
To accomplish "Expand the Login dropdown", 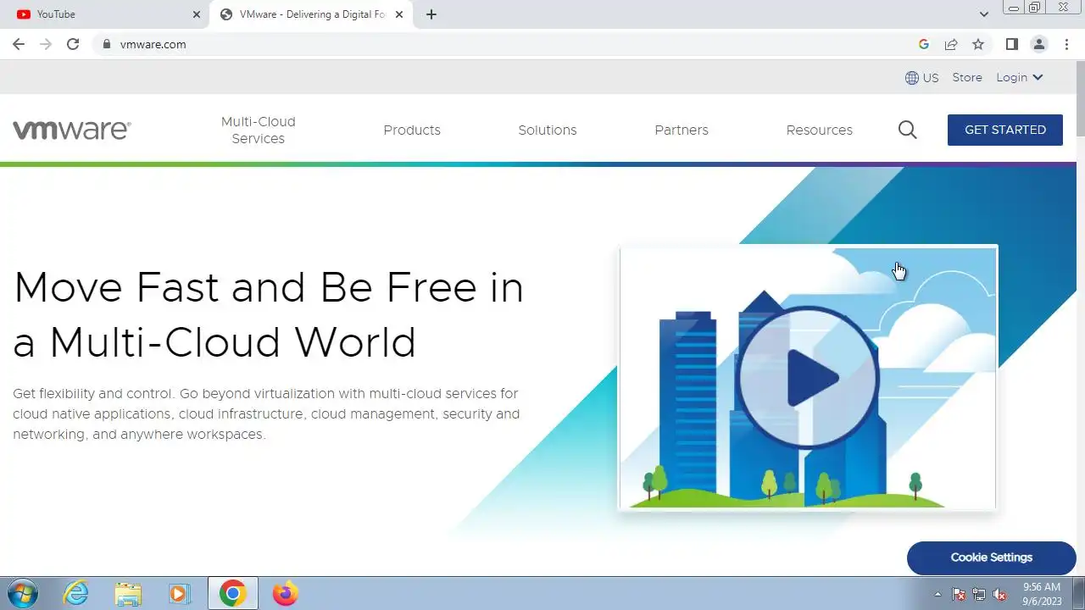I will tap(1020, 77).
